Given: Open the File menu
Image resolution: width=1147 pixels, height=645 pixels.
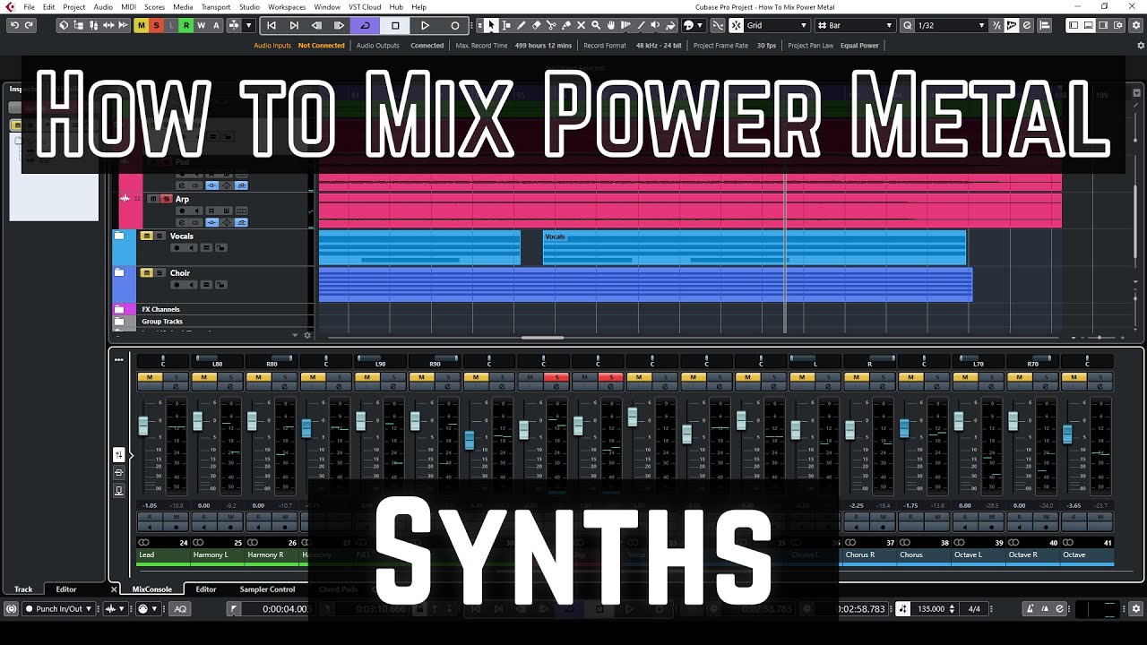Looking at the screenshot, I should click(x=30, y=7).
